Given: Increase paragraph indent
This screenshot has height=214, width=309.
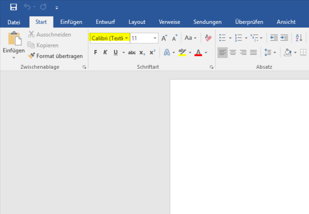Looking at the screenshot, I should [284, 38].
